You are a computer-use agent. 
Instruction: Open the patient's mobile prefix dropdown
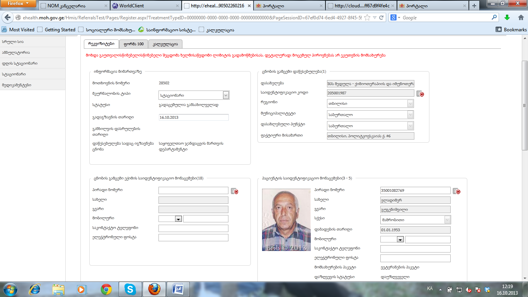400,240
